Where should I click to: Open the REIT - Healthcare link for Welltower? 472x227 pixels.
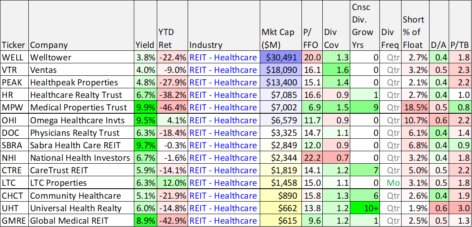tap(223, 57)
